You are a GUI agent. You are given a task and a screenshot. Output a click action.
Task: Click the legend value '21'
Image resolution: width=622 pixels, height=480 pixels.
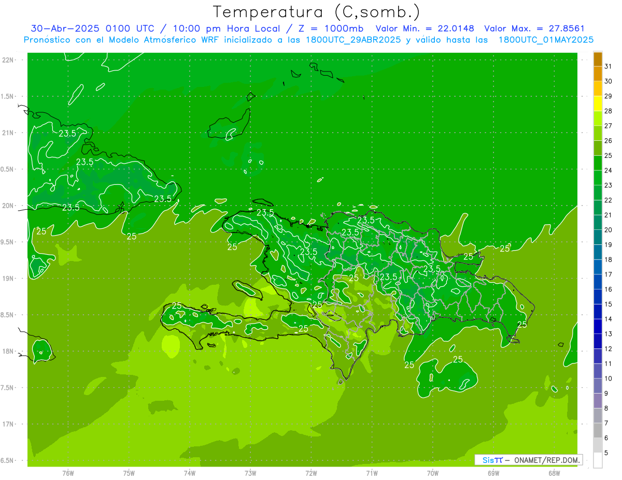(x=609, y=215)
